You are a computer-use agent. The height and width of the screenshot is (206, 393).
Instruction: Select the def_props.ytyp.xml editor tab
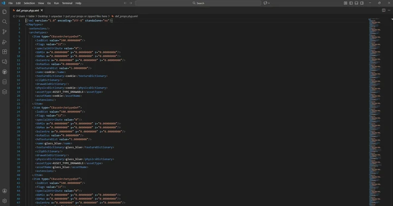(28, 10)
